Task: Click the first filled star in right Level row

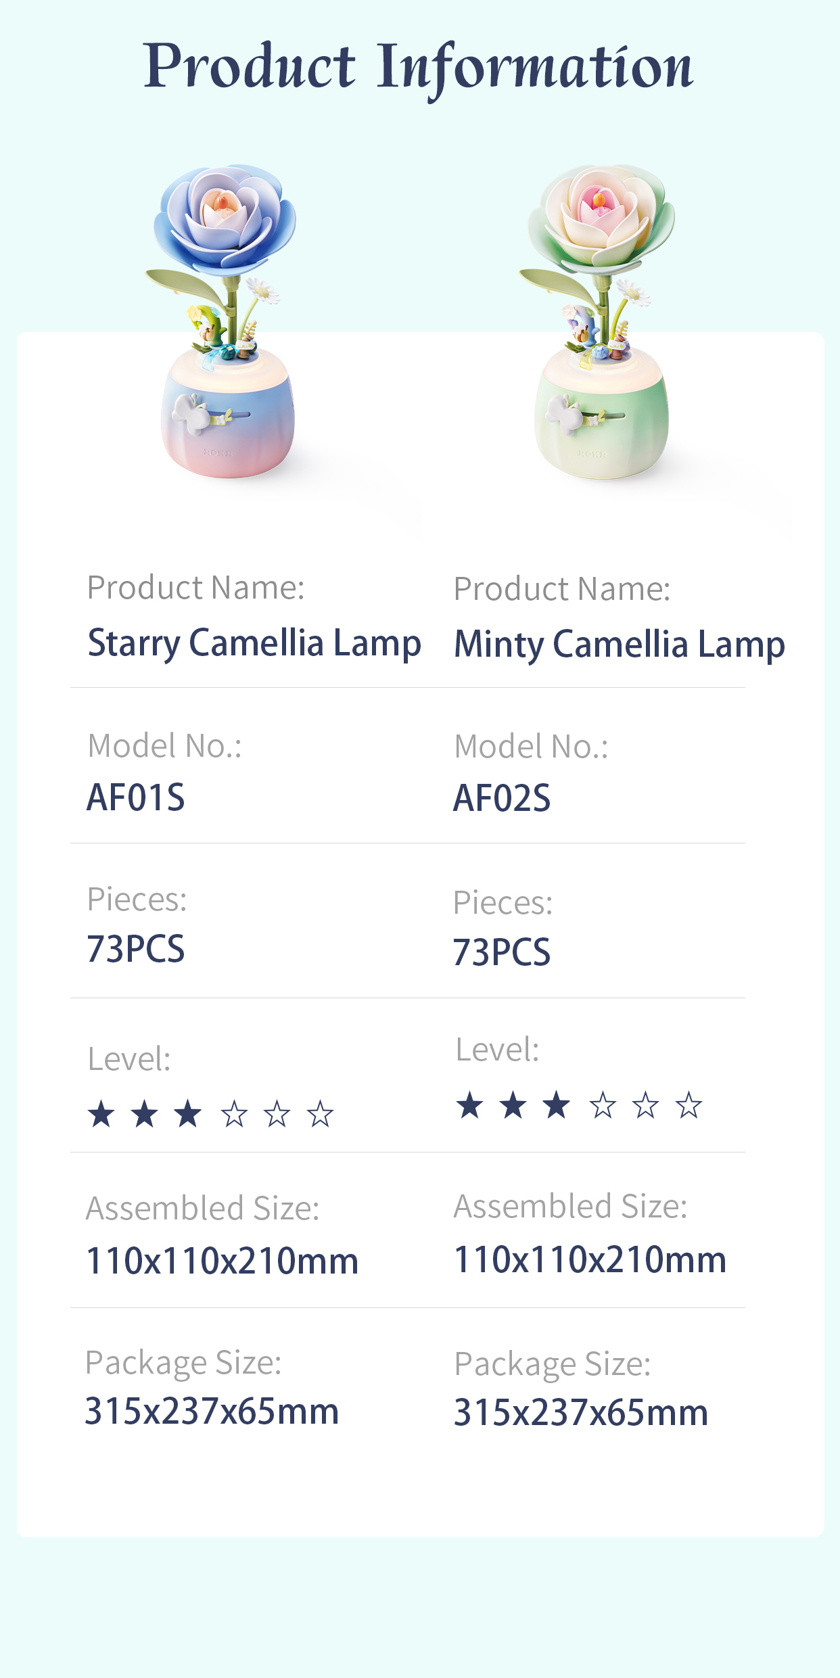Action: (469, 1105)
